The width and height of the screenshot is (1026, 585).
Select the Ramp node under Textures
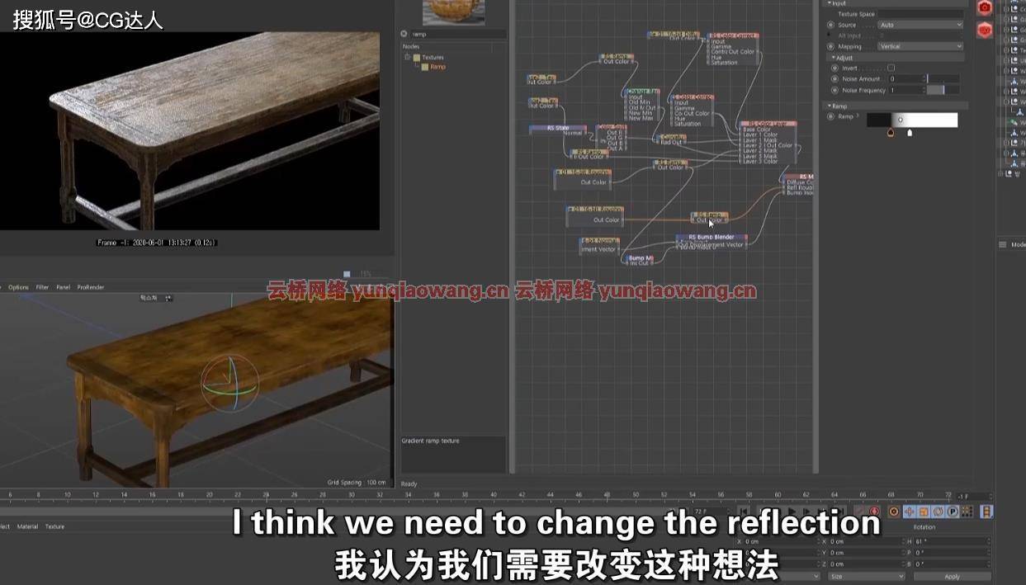click(438, 67)
